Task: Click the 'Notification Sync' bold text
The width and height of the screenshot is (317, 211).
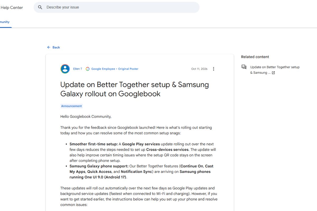Action: [137, 172]
